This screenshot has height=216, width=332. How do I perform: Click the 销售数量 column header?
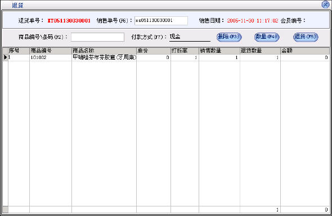click(219, 51)
